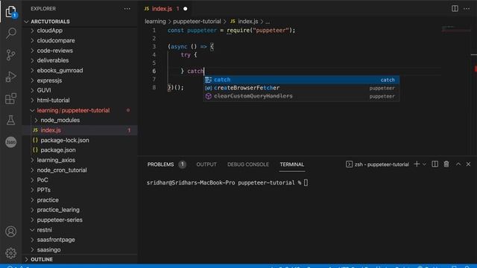Viewport: 477px width, 268px height.
Task: Kill the terminal with trash icon
Action: pos(446,164)
